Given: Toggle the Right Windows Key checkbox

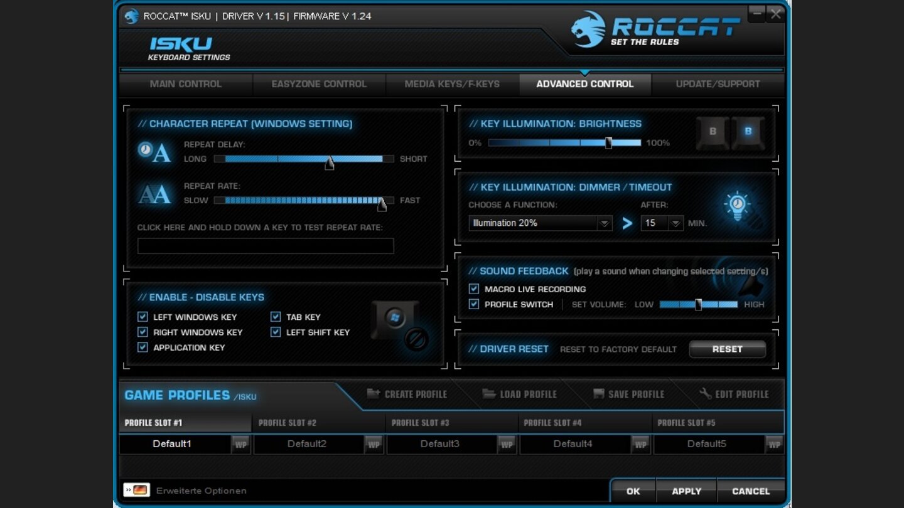Looking at the screenshot, I should click(143, 332).
